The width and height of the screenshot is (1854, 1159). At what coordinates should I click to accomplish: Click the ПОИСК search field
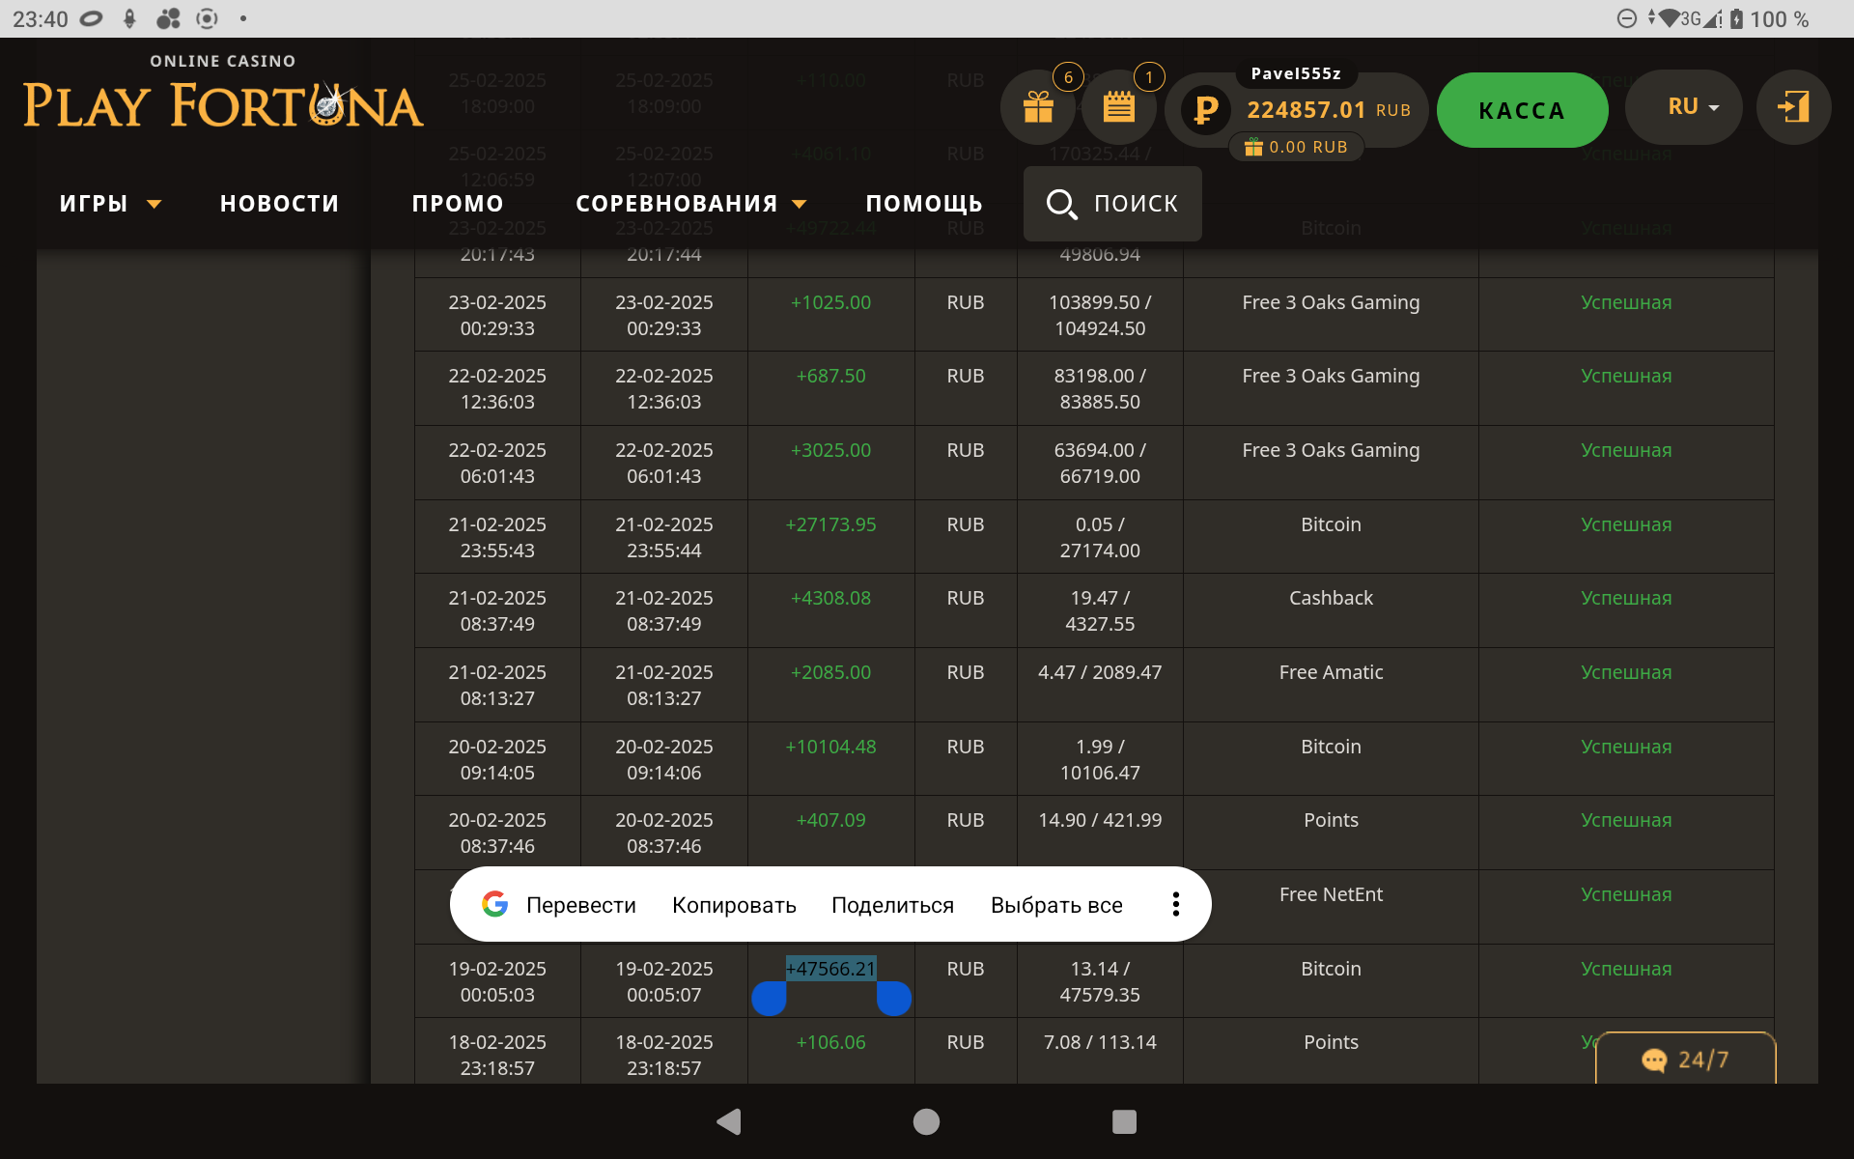click(1112, 204)
